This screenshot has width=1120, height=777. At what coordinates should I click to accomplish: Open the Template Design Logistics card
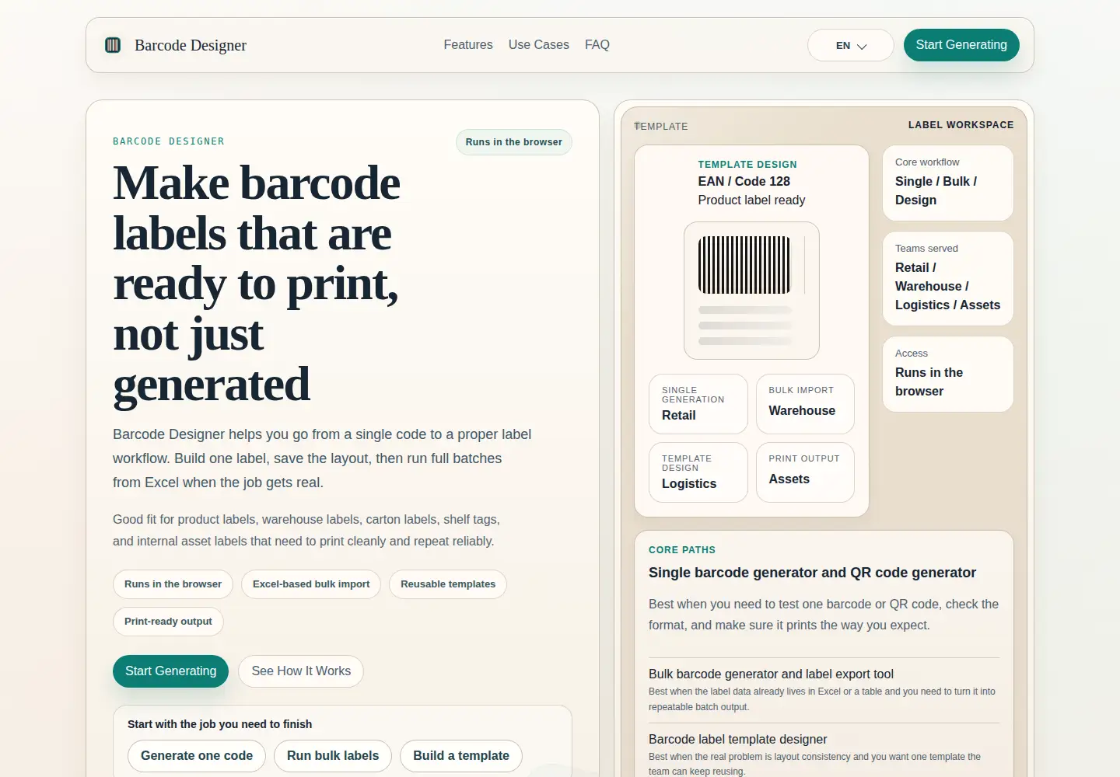[x=698, y=472]
